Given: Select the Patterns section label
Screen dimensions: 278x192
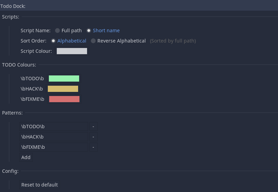Looking at the screenshot, I should tap(12, 113).
